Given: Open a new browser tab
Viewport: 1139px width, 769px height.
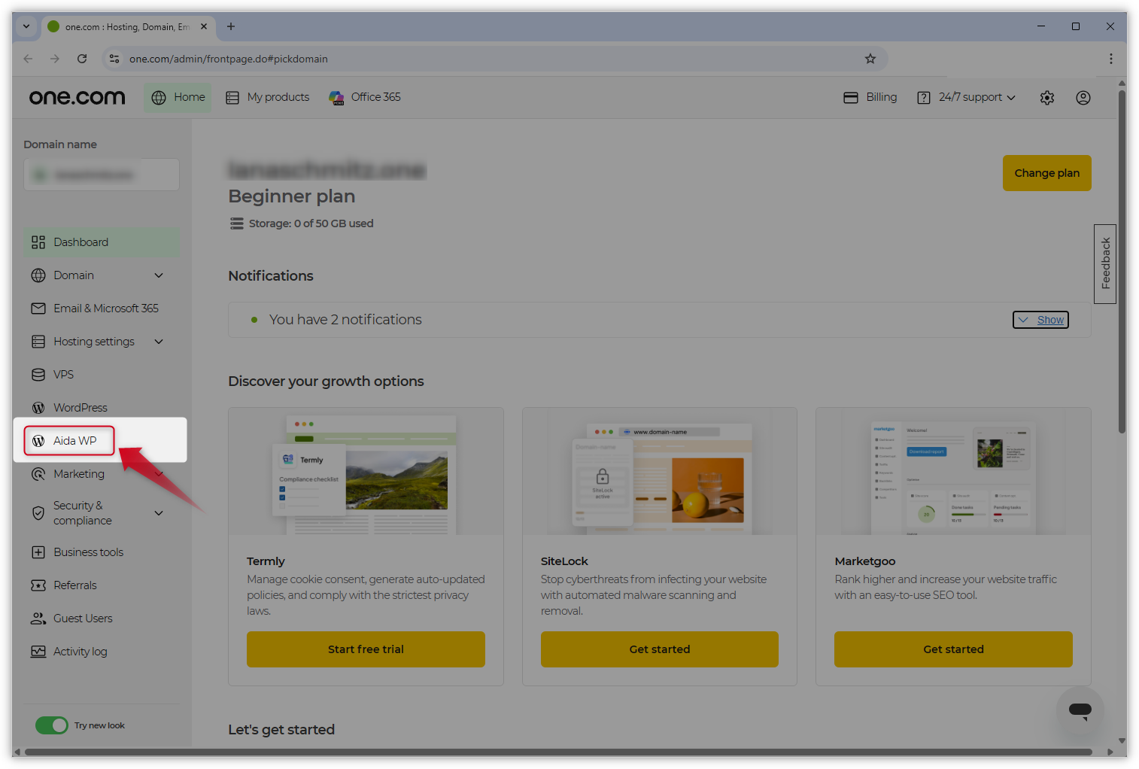Looking at the screenshot, I should [x=231, y=26].
